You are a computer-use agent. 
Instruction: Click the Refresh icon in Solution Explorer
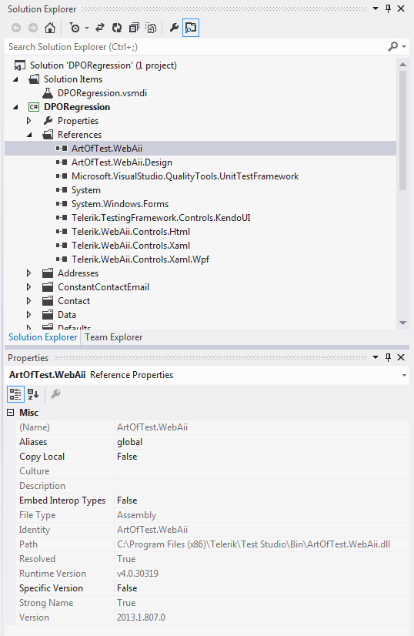117,28
